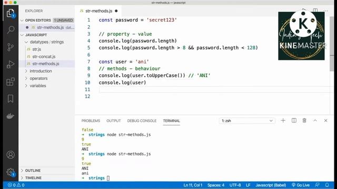Split the editor to the right
The image size is (337, 189).
click(315, 10)
